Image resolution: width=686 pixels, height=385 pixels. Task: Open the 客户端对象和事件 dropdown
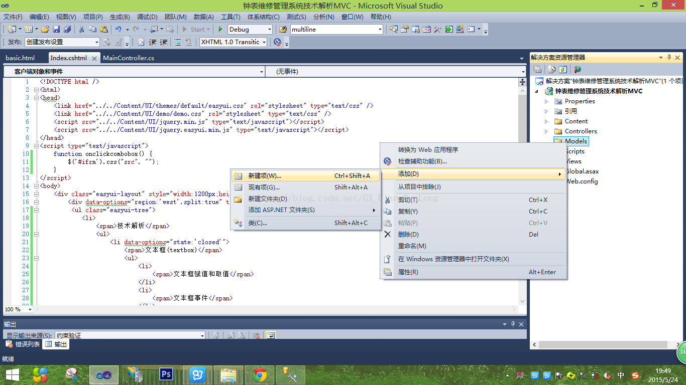pos(262,72)
